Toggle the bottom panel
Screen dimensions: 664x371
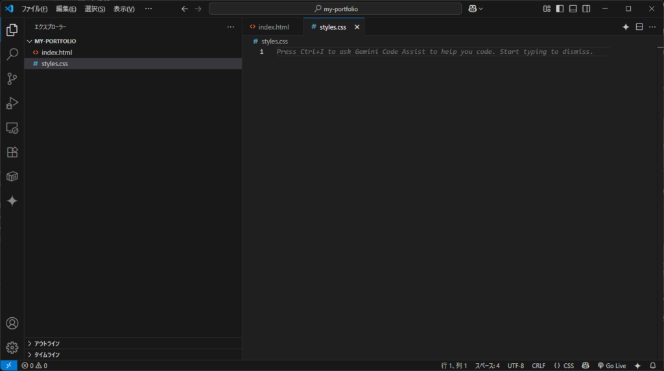(573, 8)
